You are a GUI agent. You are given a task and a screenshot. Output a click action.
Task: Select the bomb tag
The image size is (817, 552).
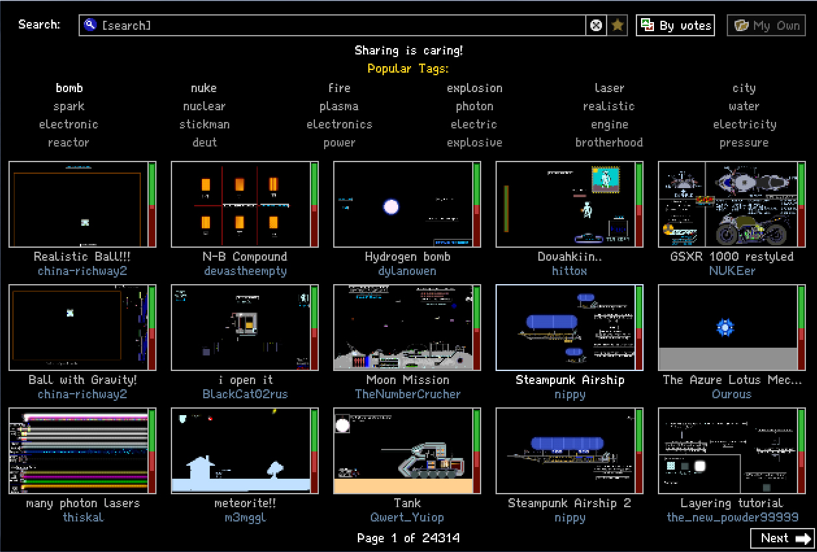(69, 88)
